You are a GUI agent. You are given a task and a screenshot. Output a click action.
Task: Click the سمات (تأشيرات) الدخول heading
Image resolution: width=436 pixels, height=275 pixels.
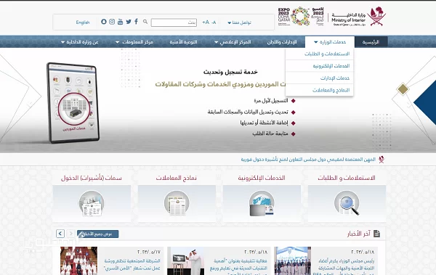[92, 178]
